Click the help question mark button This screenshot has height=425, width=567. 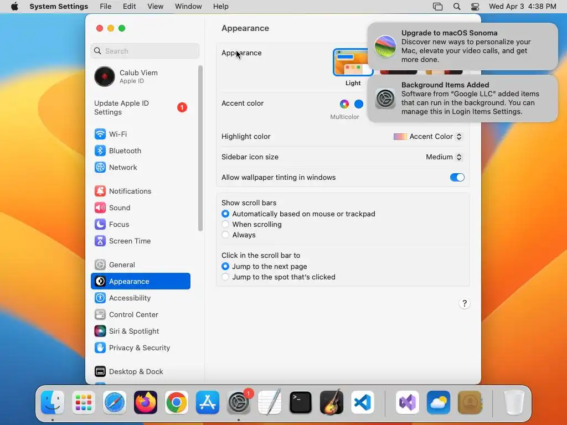pos(465,304)
